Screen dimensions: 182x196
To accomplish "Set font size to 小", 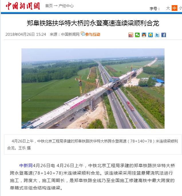I will [x=181, y=8].
